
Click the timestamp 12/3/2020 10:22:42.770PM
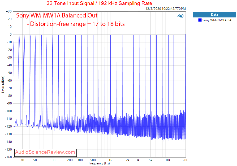coord(166,9)
